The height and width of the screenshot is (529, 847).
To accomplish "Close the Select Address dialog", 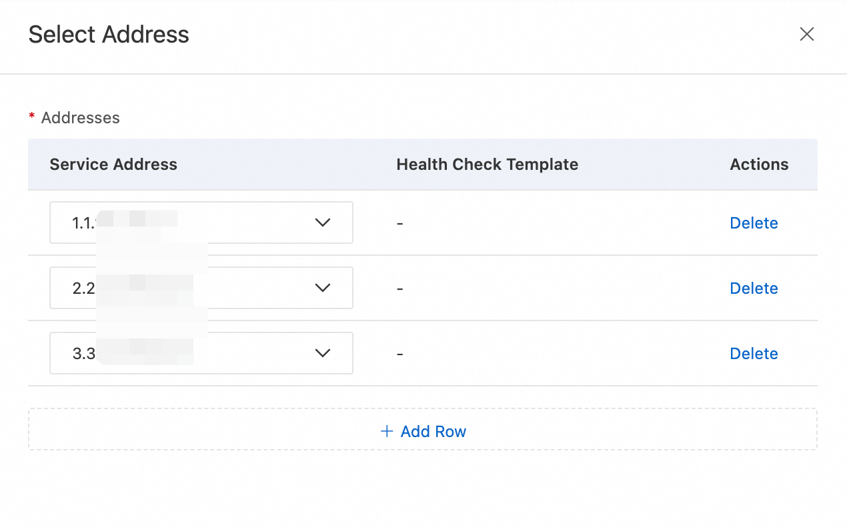I will point(806,35).
